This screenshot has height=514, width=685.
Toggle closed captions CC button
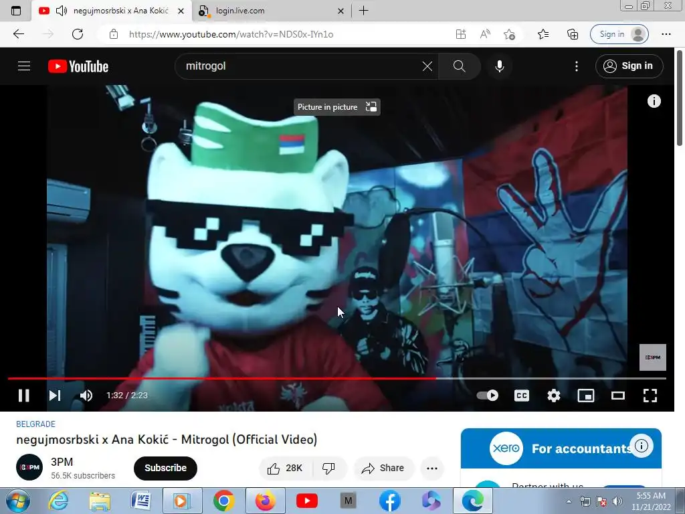522,396
